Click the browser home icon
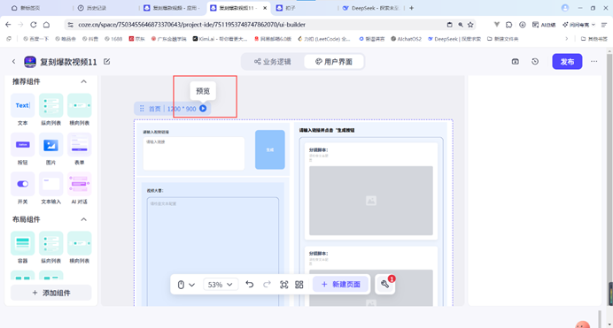The width and height of the screenshot is (613, 328). click(46, 25)
